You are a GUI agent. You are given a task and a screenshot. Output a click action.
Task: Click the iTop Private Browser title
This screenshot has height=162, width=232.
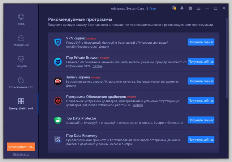[x=82, y=58]
